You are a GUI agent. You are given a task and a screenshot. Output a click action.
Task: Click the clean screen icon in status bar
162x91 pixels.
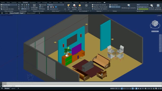click(159, 88)
